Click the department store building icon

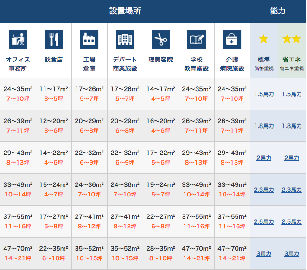tap(125, 39)
